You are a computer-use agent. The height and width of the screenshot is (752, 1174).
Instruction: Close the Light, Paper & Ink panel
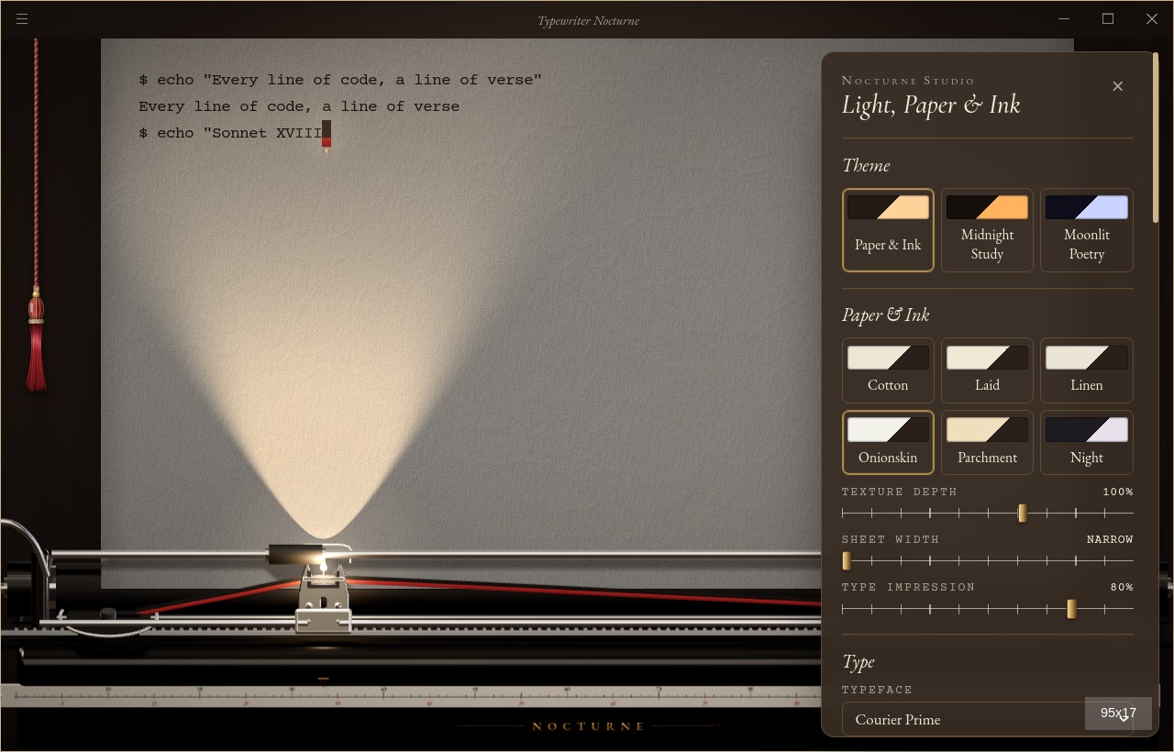tap(1117, 86)
